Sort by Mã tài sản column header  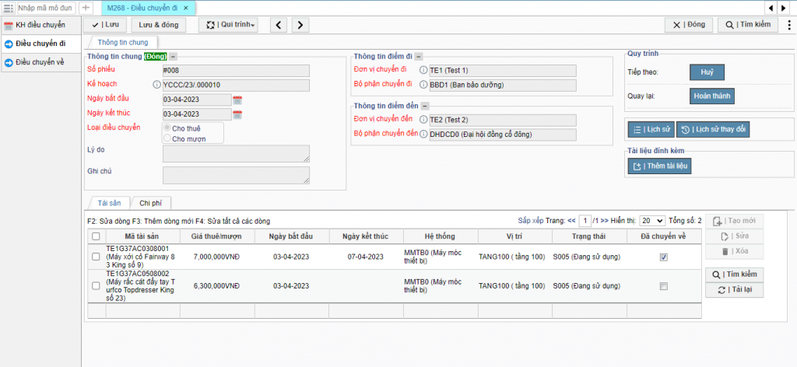[142, 236]
